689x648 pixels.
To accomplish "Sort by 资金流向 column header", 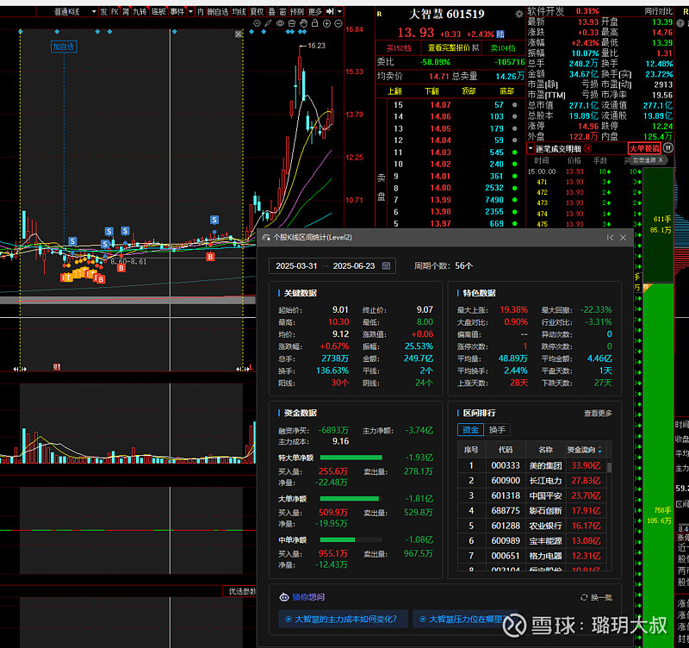I will (584, 450).
